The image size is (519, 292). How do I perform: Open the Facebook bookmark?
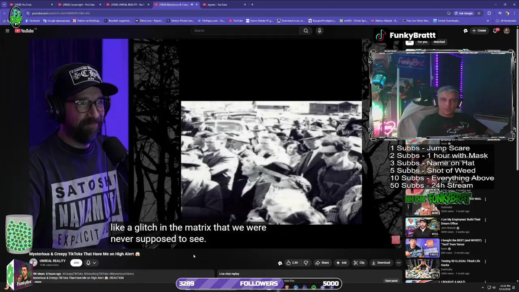[32, 21]
